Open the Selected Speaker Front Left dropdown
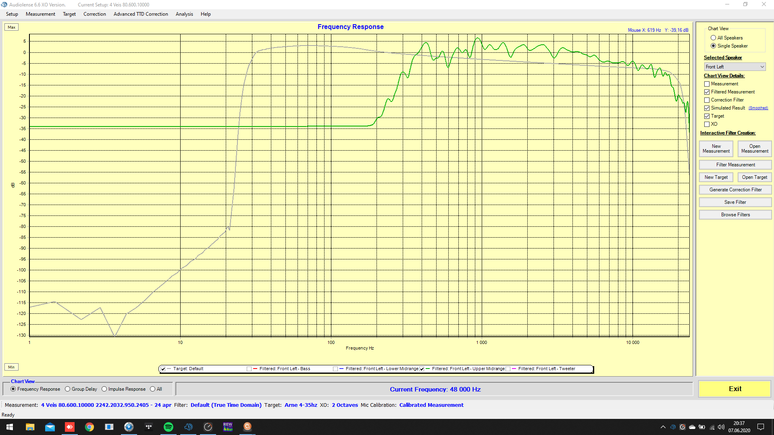This screenshot has width=774, height=435. [x=734, y=67]
